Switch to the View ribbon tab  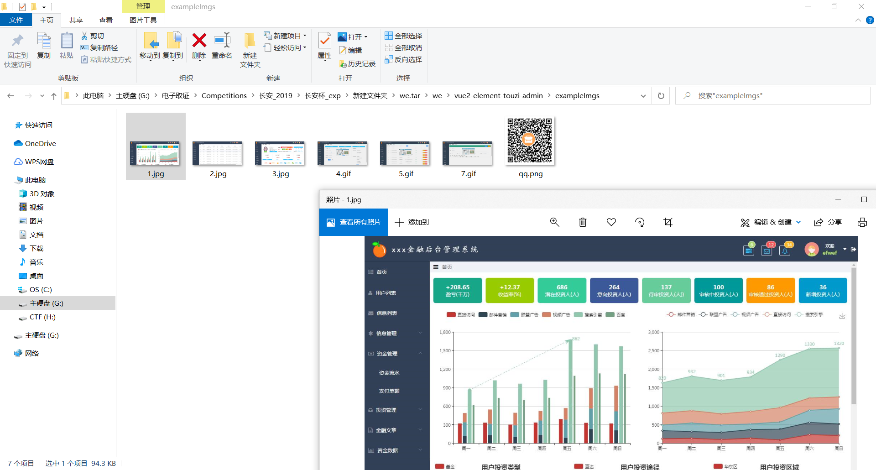point(106,20)
